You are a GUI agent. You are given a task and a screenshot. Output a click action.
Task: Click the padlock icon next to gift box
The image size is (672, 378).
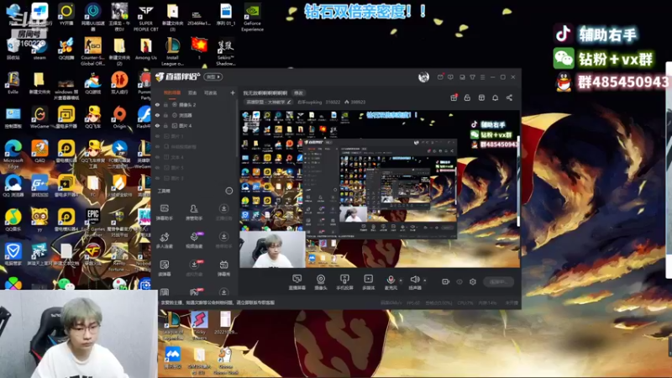(467, 97)
